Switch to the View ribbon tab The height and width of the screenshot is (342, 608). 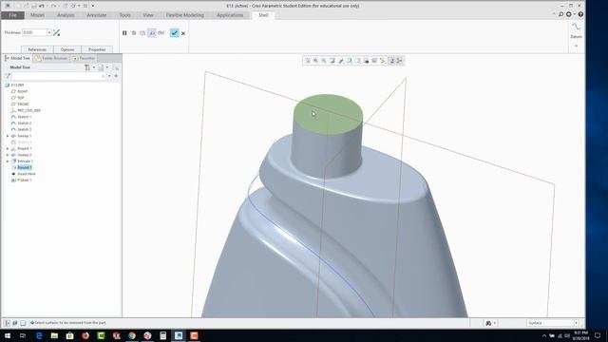click(x=148, y=15)
